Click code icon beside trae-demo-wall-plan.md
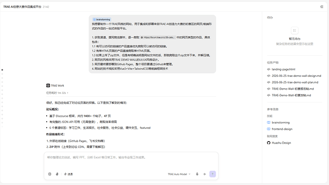The image size is (329, 185). 268,82
